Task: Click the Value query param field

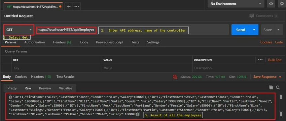Action: [147, 68]
